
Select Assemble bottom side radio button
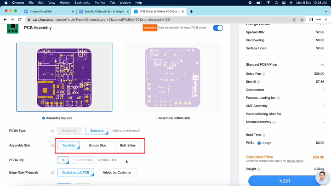pos(156,118)
